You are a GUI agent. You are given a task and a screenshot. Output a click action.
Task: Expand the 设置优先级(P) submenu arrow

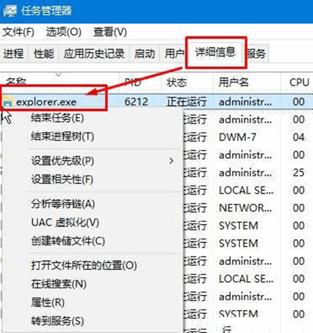click(171, 161)
